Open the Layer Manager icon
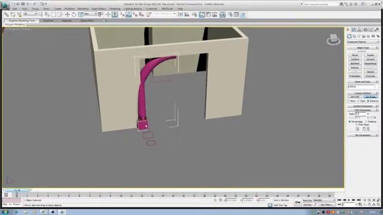 (194, 14)
